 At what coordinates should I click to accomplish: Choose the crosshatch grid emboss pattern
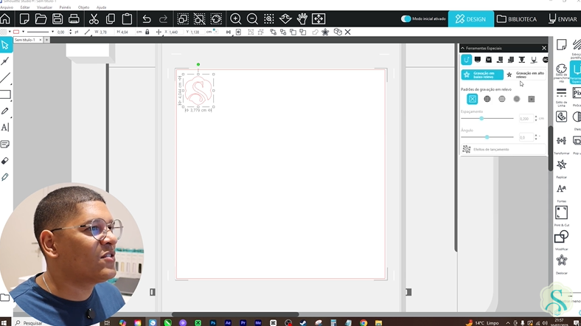[x=487, y=99]
